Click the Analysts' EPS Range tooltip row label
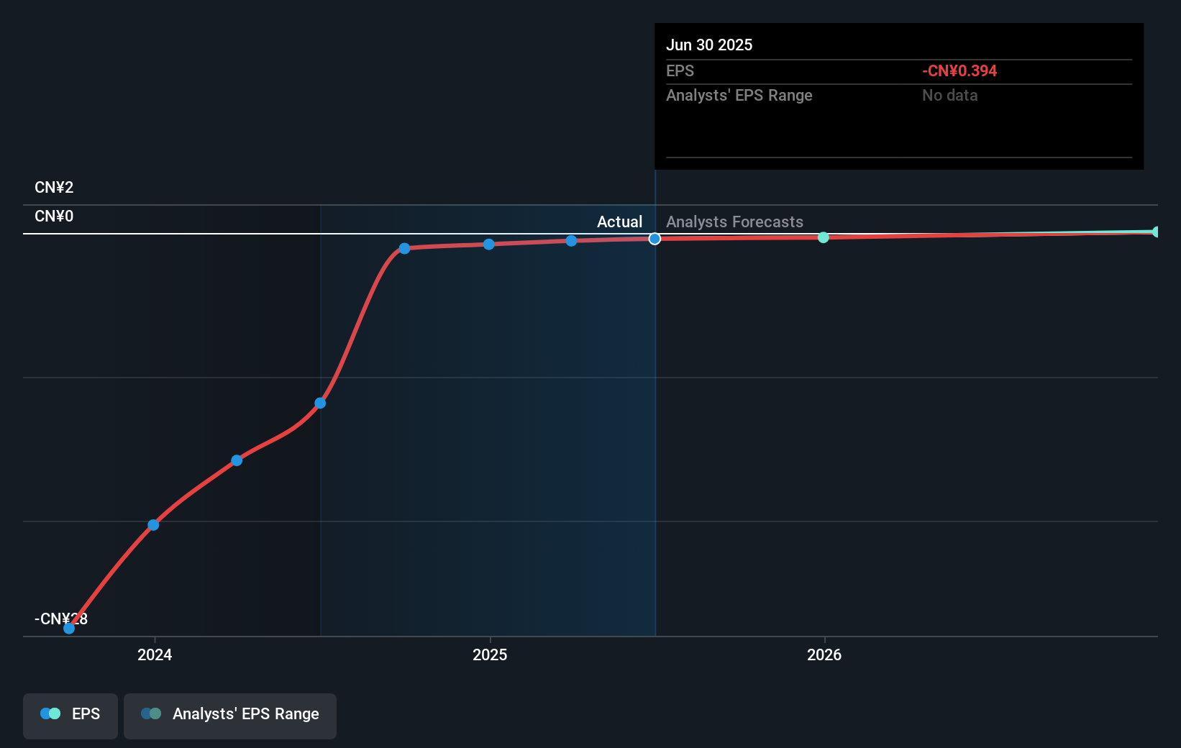 tap(739, 96)
